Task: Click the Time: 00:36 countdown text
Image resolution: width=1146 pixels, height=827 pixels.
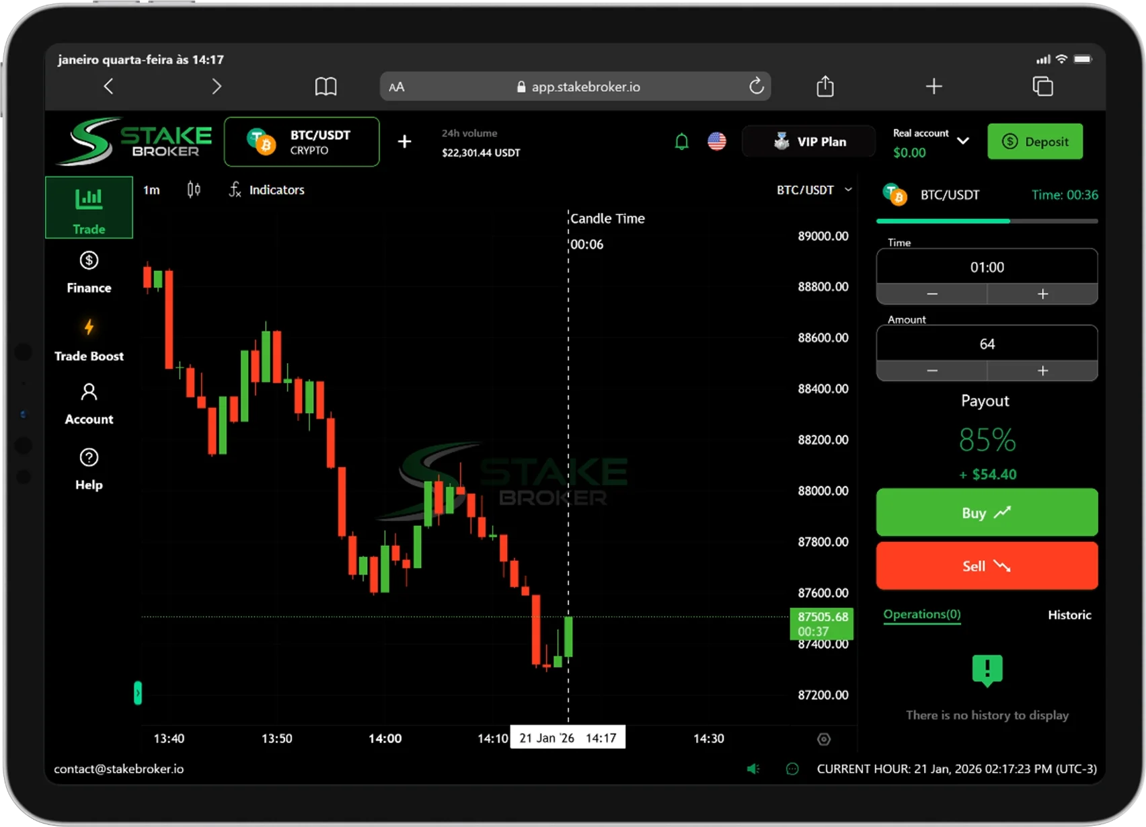Action: 1065,195
